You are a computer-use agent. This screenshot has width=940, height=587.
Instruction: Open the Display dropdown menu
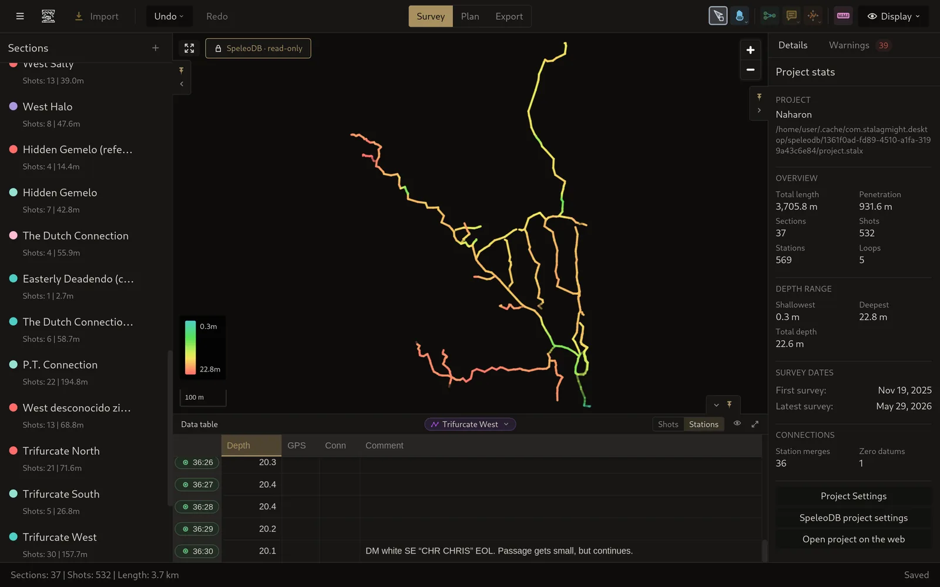pyautogui.click(x=894, y=16)
